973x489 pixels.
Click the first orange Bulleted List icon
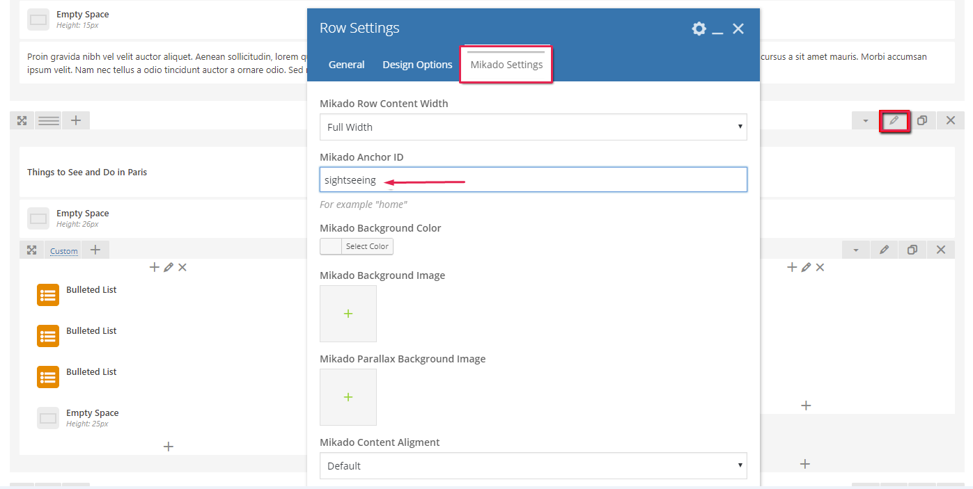coord(48,295)
